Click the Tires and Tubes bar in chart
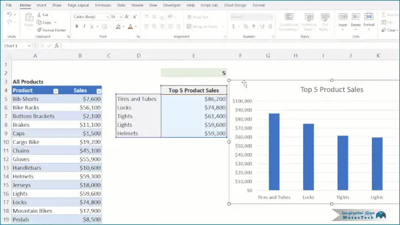 (x=274, y=152)
